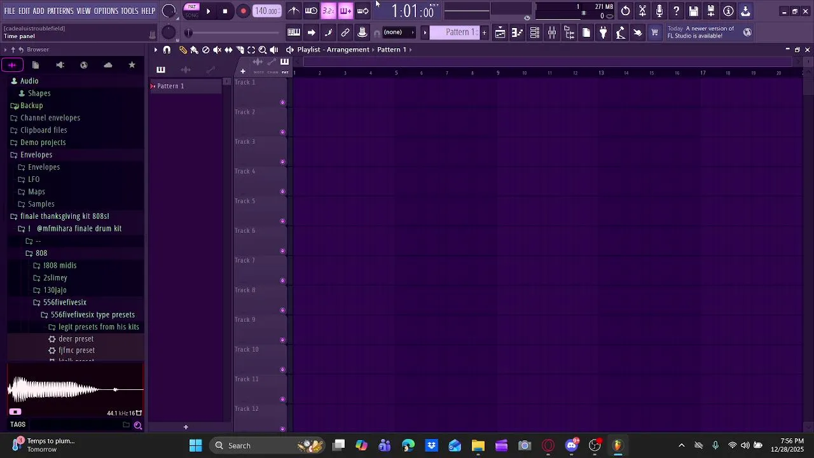The height and width of the screenshot is (458, 814).
Task: Open the tempo tapper icon
Action: (621, 32)
